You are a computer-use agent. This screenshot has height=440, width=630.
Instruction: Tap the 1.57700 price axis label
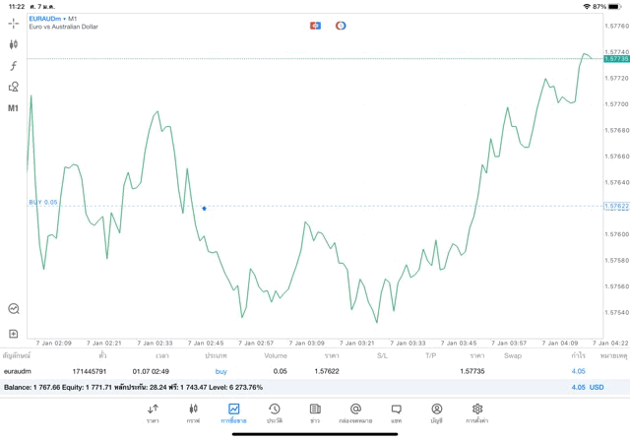click(x=617, y=104)
